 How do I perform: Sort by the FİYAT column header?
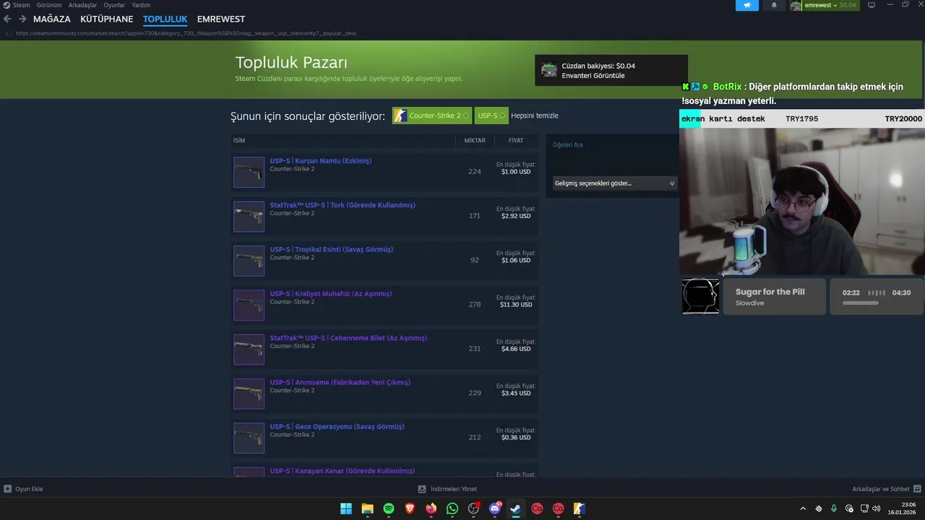tap(516, 140)
